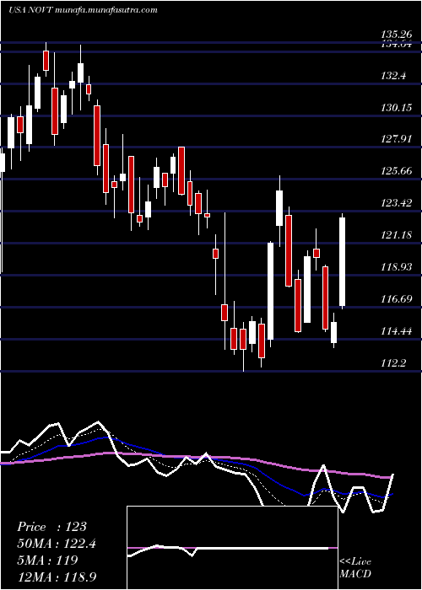The width and height of the screenshot is (422, 590).
Task: Click the 130.15 price level label
Action: click(397, 108)
